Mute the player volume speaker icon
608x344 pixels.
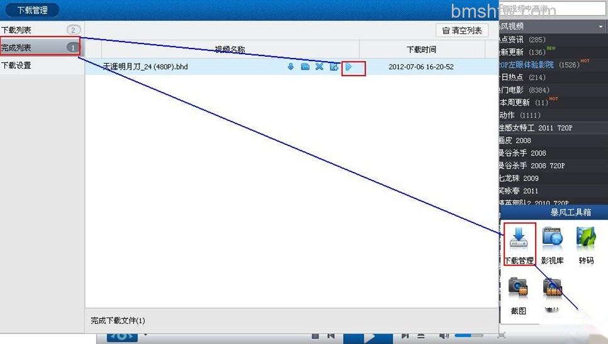coord(444,335)
